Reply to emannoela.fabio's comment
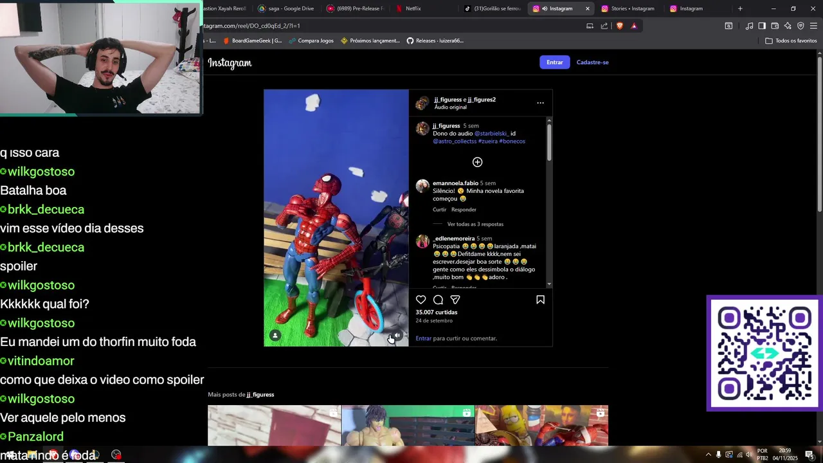Screen dimensions: 823x463 tap(464, 210)
